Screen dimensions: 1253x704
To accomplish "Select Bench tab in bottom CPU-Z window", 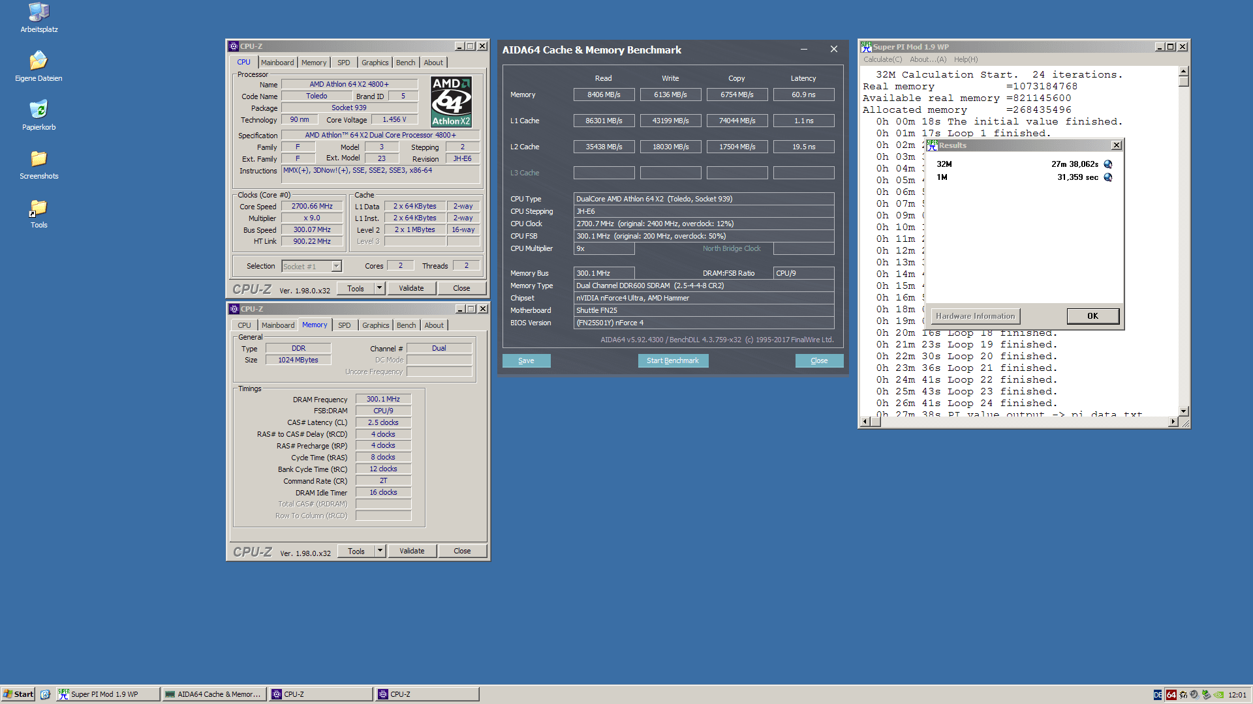I will click(x=407, y=325).
